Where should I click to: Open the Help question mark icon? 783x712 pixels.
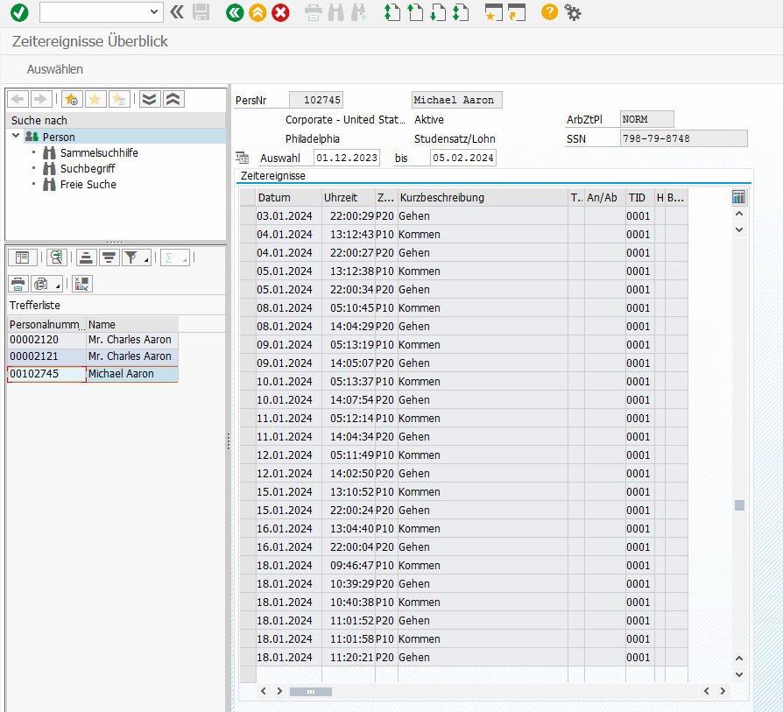click(549, 12)
